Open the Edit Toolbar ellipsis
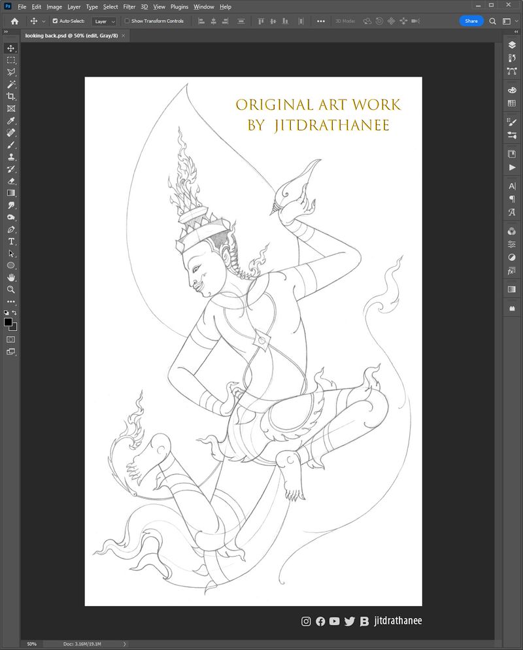Screen dimensions: 523x650 tap(11, 301)
